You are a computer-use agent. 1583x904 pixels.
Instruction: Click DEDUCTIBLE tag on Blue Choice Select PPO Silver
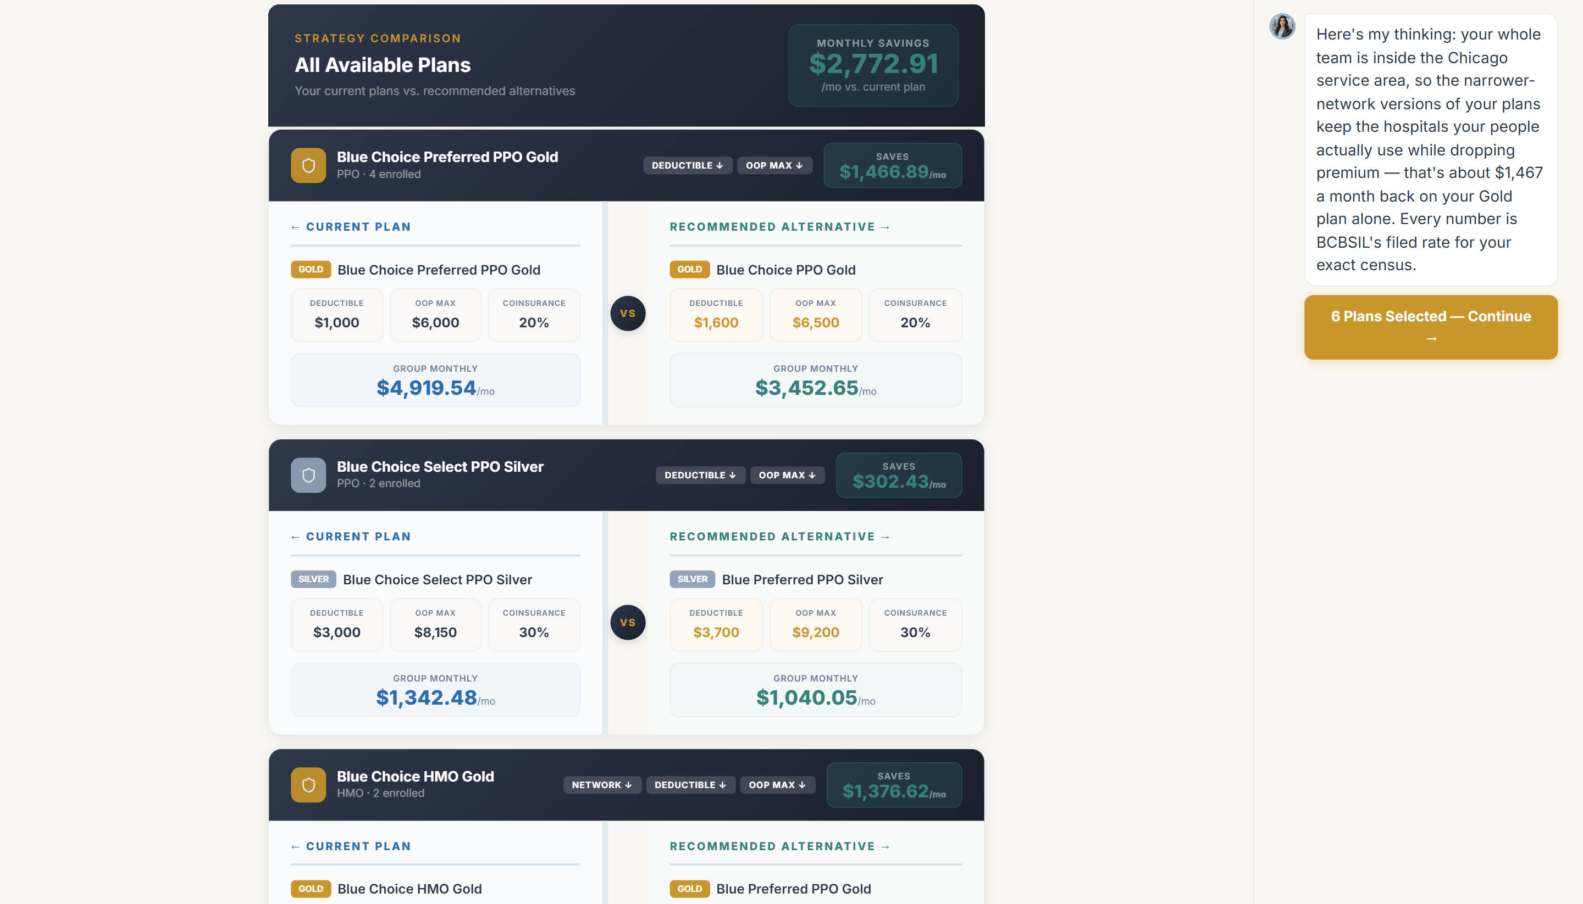(700, 475)
